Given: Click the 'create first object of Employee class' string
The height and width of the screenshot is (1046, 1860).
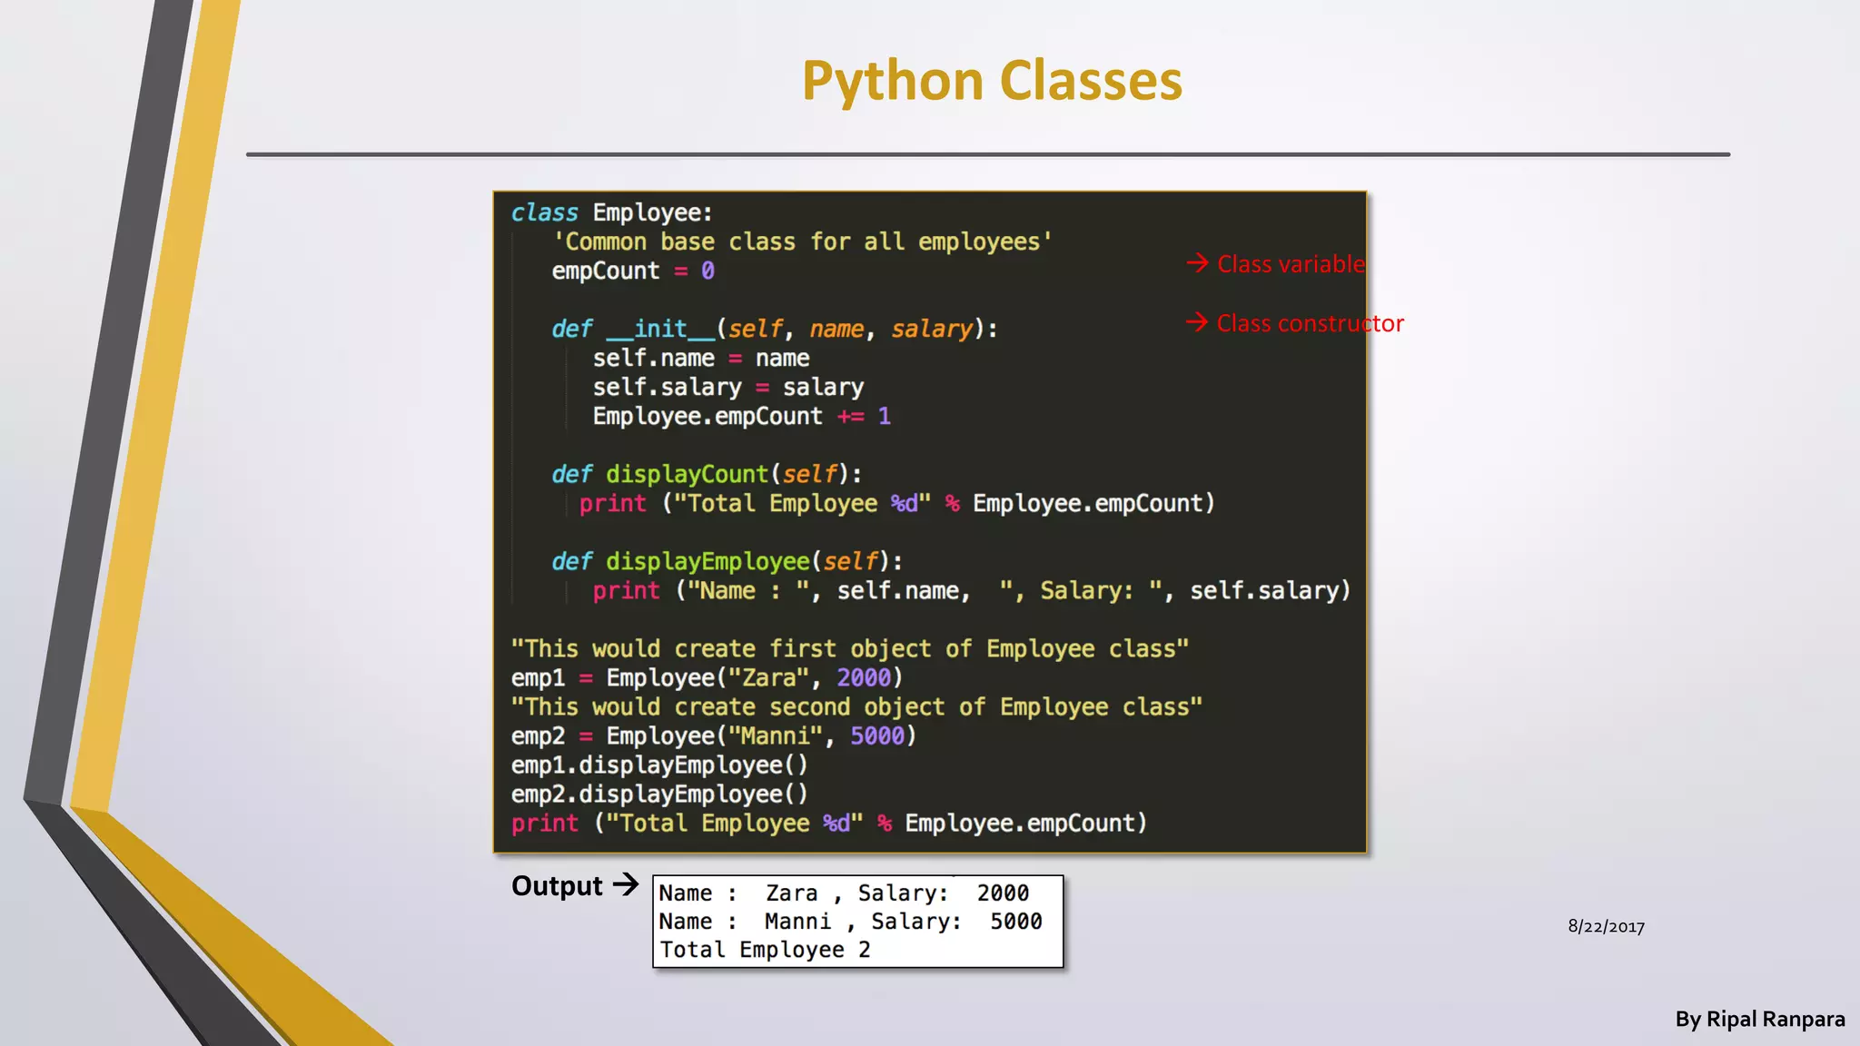Looking at the screenshot, I should [850, 648].
